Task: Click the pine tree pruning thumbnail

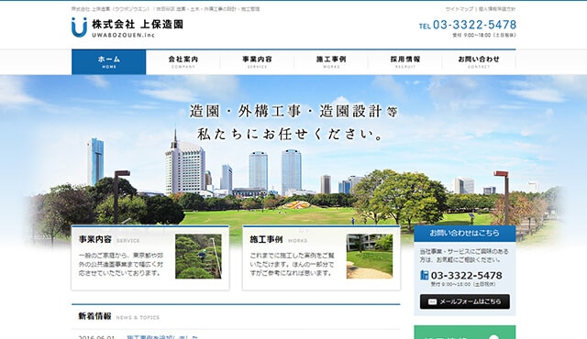Action: click(198, 257)
